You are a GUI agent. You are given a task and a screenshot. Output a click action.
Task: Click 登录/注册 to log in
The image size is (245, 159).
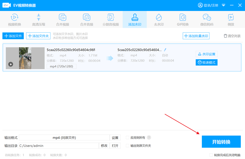coord(208,5)
